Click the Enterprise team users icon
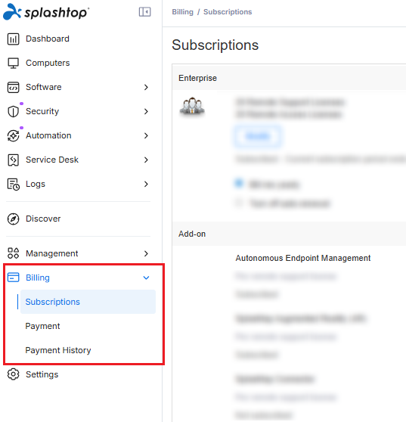The width and height of the screenshot is (406, 422). (192, 106)
